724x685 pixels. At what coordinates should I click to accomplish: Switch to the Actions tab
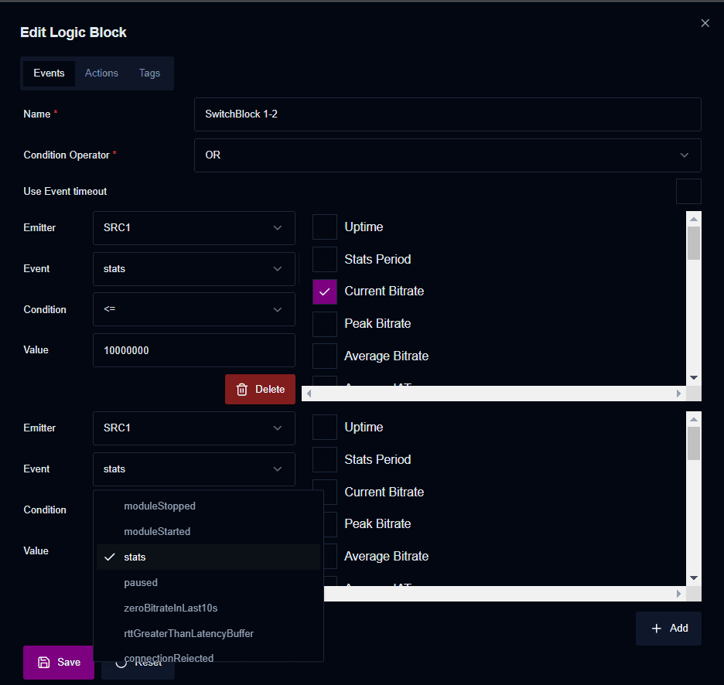[x=101, y=73]
